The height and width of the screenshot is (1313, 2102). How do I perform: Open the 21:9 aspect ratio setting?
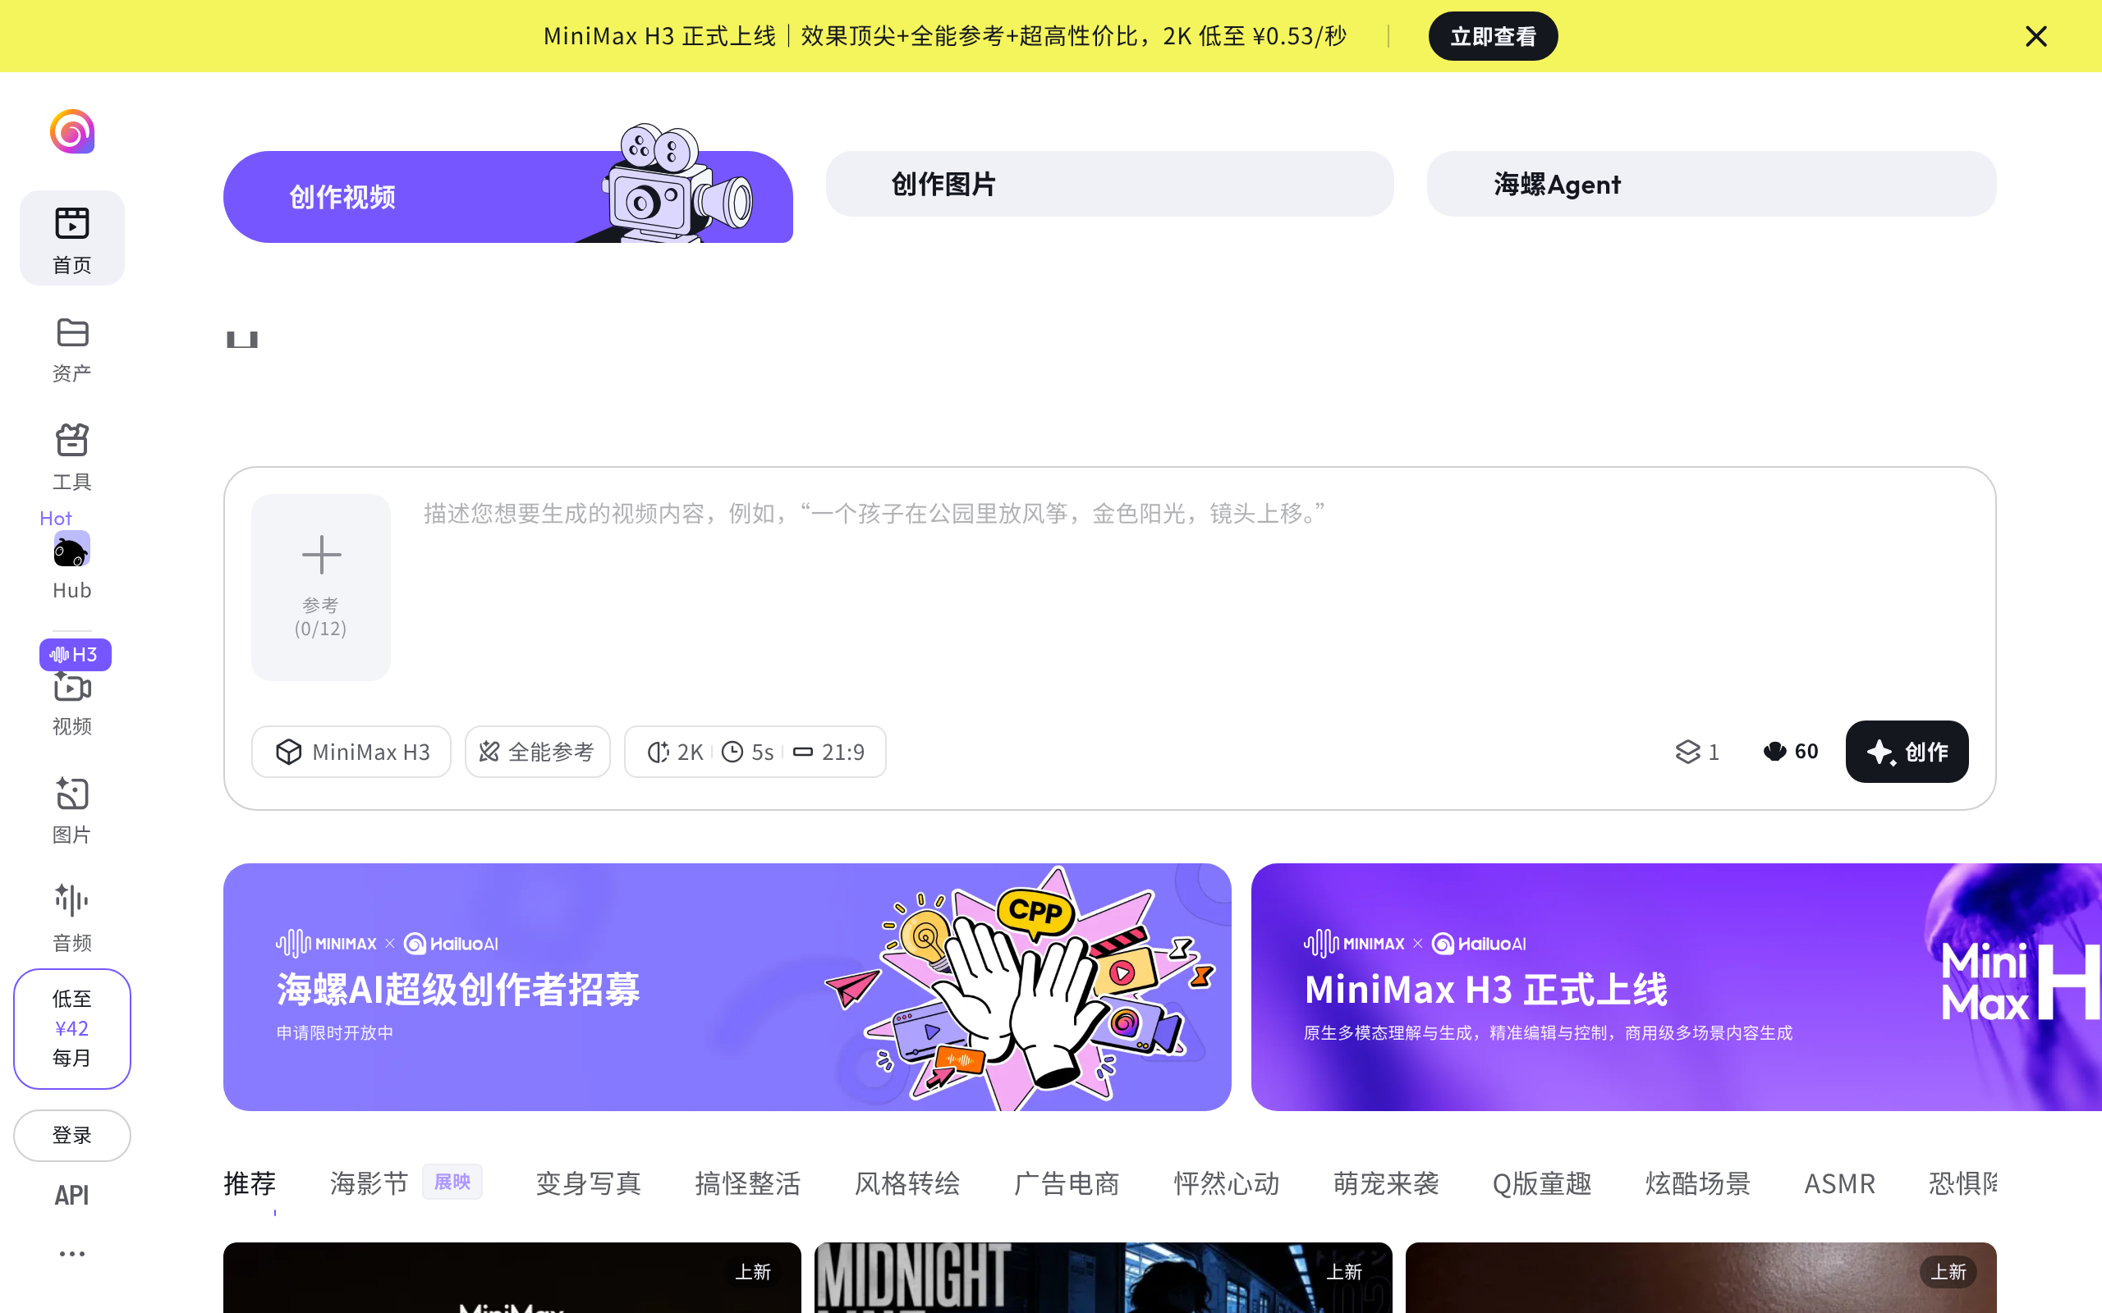click(x=828, y=751)
